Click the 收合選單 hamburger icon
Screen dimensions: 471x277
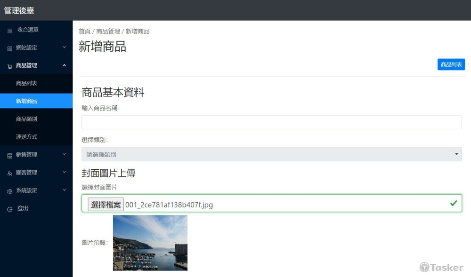[9, 30]
